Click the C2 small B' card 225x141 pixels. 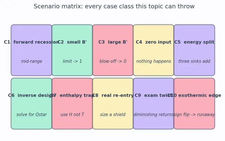coord(72,50)
